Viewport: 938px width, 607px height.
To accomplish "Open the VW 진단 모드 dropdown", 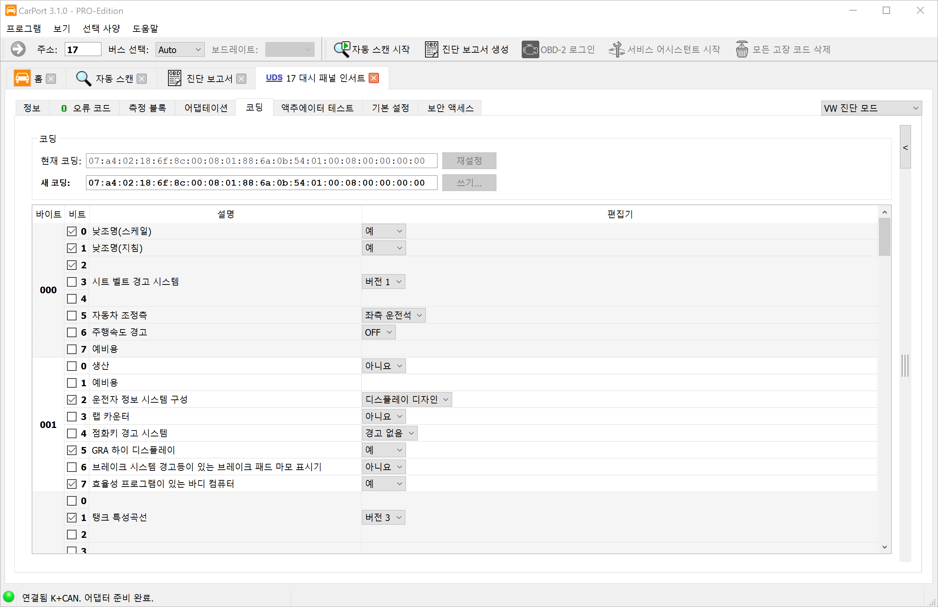I will [x=871, y=108].
